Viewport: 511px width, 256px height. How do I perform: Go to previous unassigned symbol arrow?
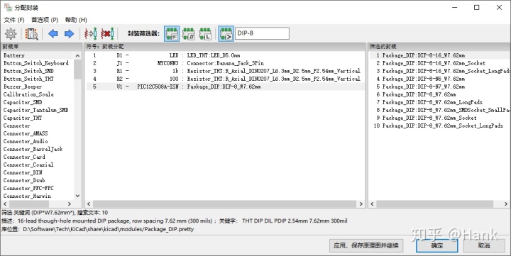[53, 33]
